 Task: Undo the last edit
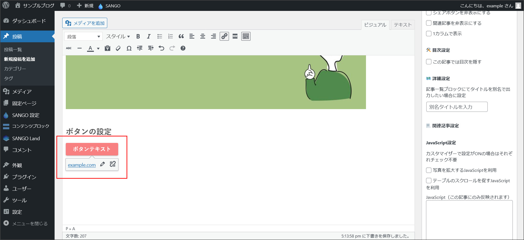click(161, 48)
